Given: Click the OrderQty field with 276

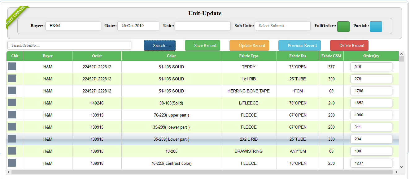Looking at the screenshot, I should (x=371, y=79).
